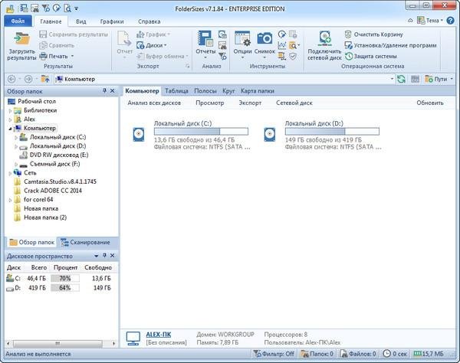Close the Дисковое пространство panel
460x363 pixels.
point(113,256)
